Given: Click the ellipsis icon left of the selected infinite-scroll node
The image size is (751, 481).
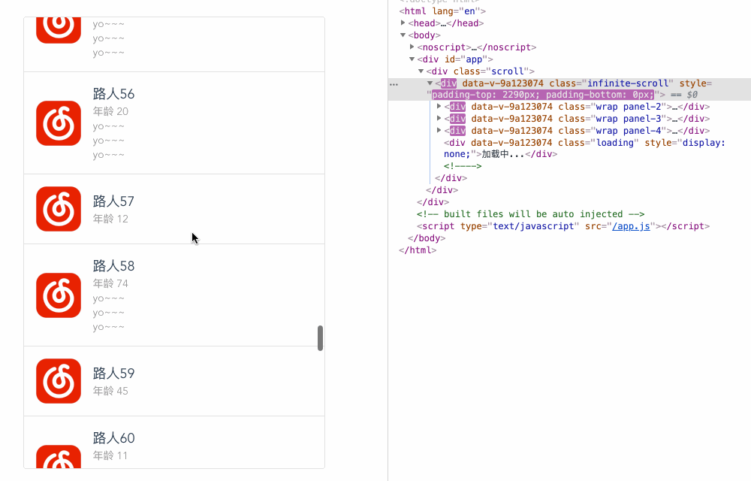Looking at the screenshot, I should pos(394,84).
